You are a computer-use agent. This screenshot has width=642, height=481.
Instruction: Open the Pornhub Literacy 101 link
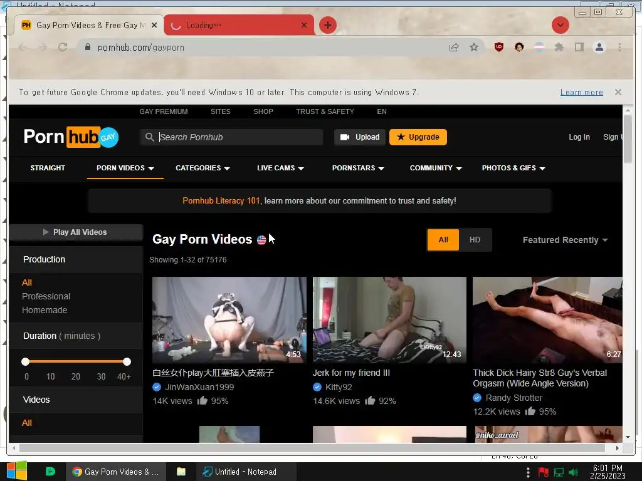tap(221, 201)
